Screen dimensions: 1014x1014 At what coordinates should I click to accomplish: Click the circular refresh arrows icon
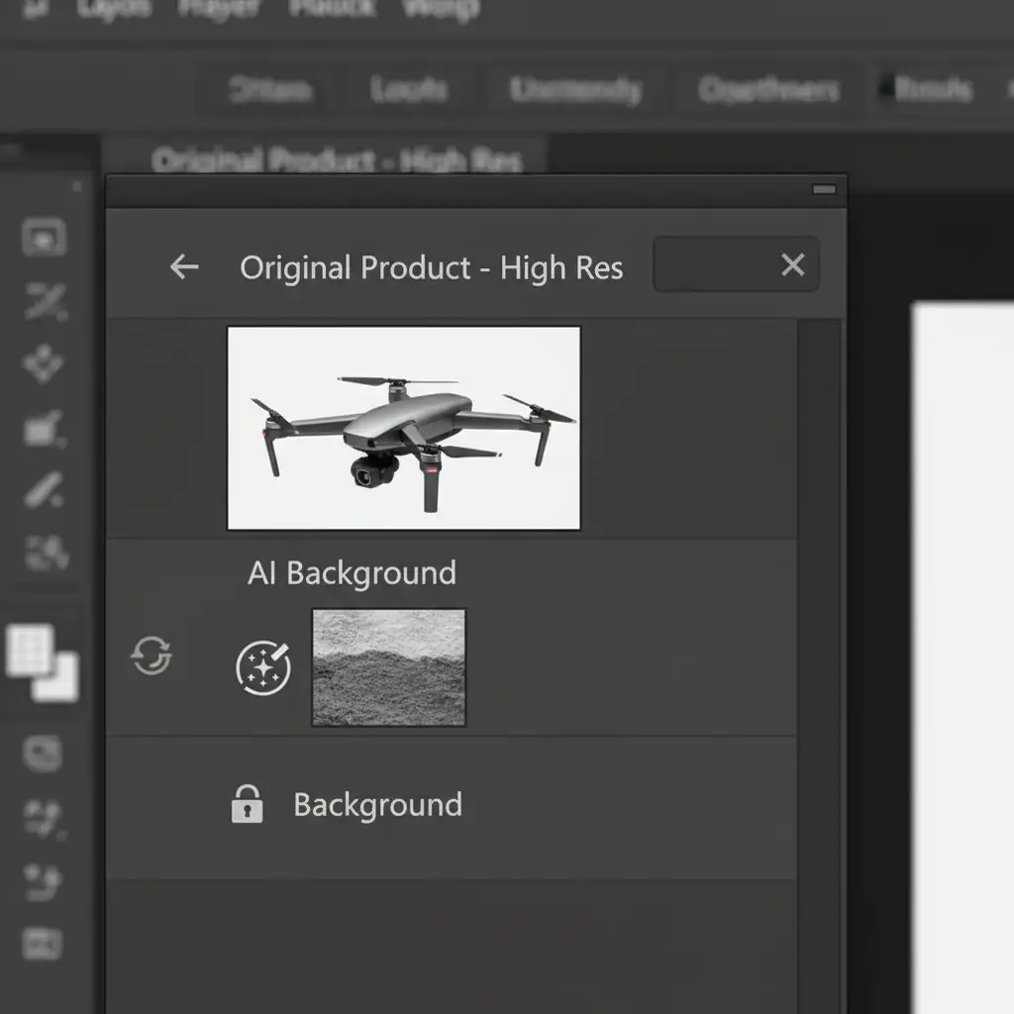click(x=152, y=656)
